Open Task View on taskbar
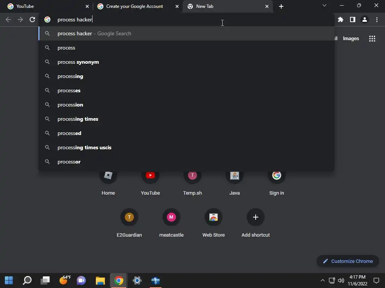The image size is (385, 288). tap(45, 280)
